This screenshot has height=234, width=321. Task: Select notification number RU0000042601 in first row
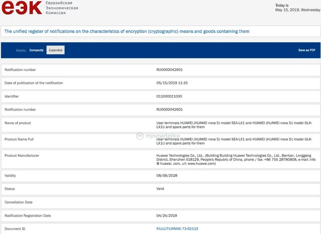(169, 70)
